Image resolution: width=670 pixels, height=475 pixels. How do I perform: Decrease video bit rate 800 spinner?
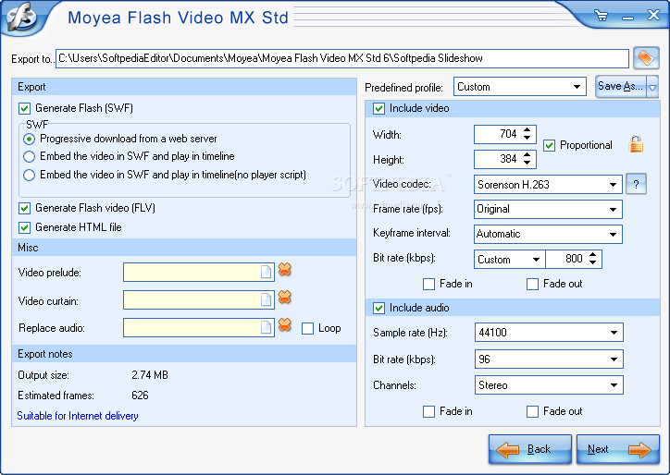[x=592, y=262]
